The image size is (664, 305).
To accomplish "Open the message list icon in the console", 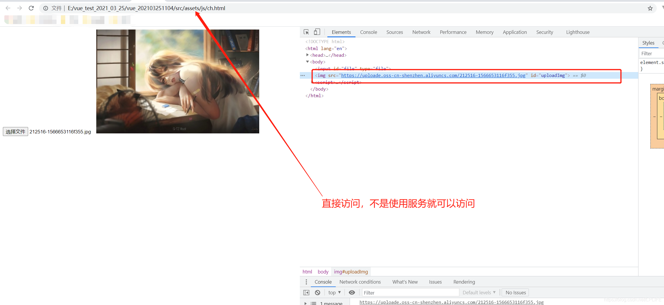I will pyautogui.click(x=313, y=303).
